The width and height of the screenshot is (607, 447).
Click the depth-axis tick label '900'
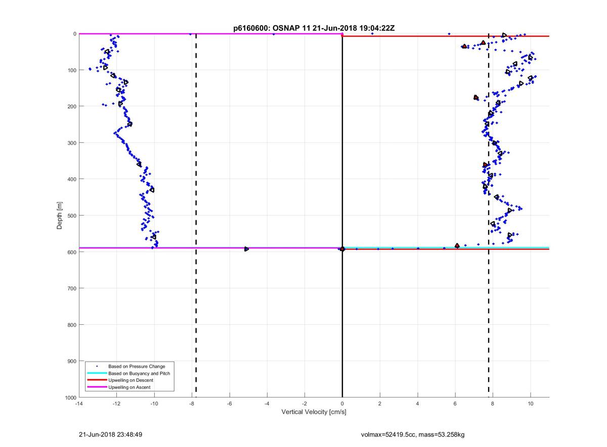click(x=71, y=361)
